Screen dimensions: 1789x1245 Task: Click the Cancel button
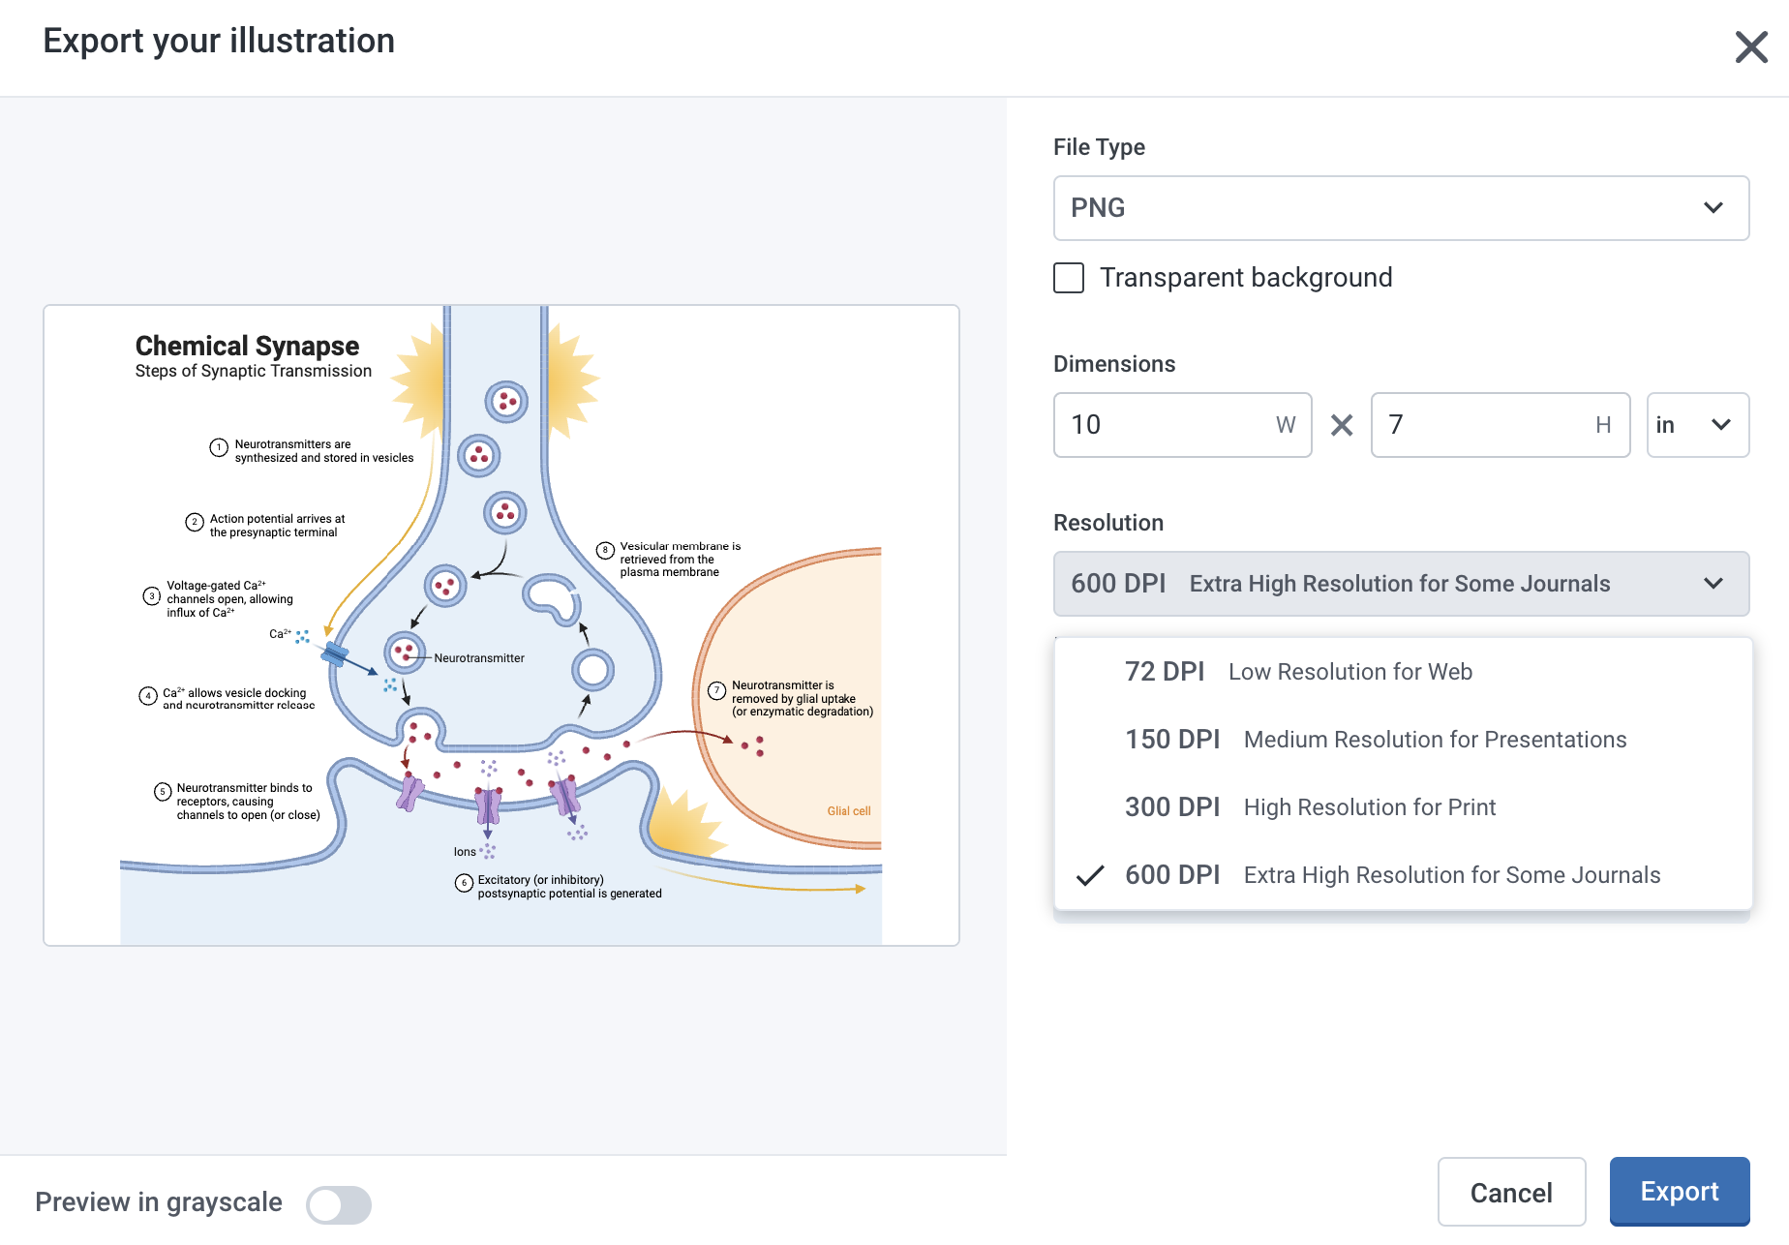tap(1511, 1191)
